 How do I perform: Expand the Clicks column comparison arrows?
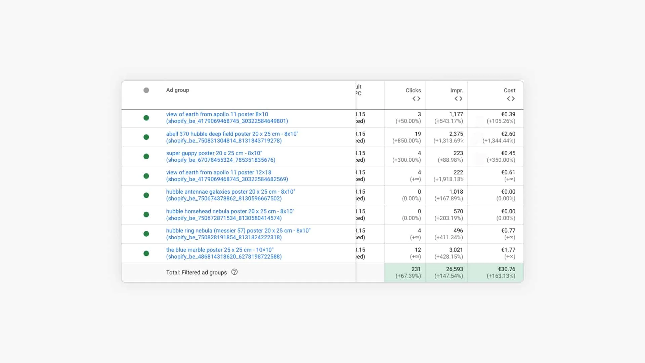(416, 98)
